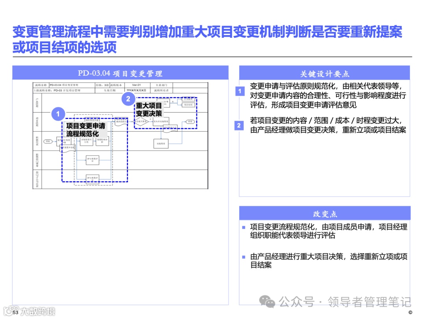Click the paragraph starting "变更申请与评估原则规范化"
425x319 pixels.
pyautogui.click(x=328, y=95)
